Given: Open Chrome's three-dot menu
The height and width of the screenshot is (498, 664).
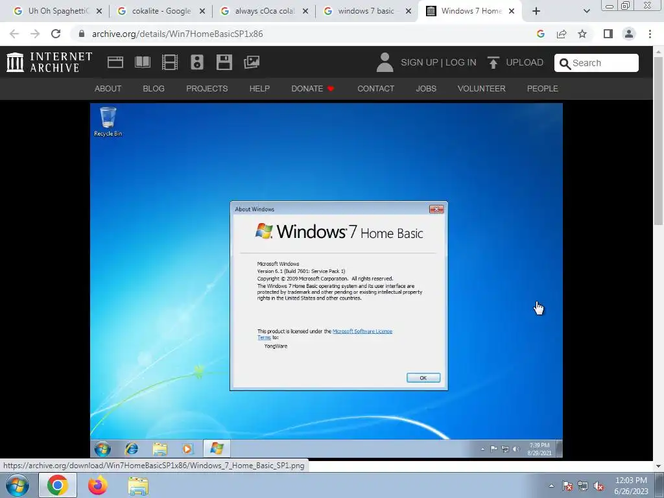Looking at the screenshot, I should pos(650,34).
